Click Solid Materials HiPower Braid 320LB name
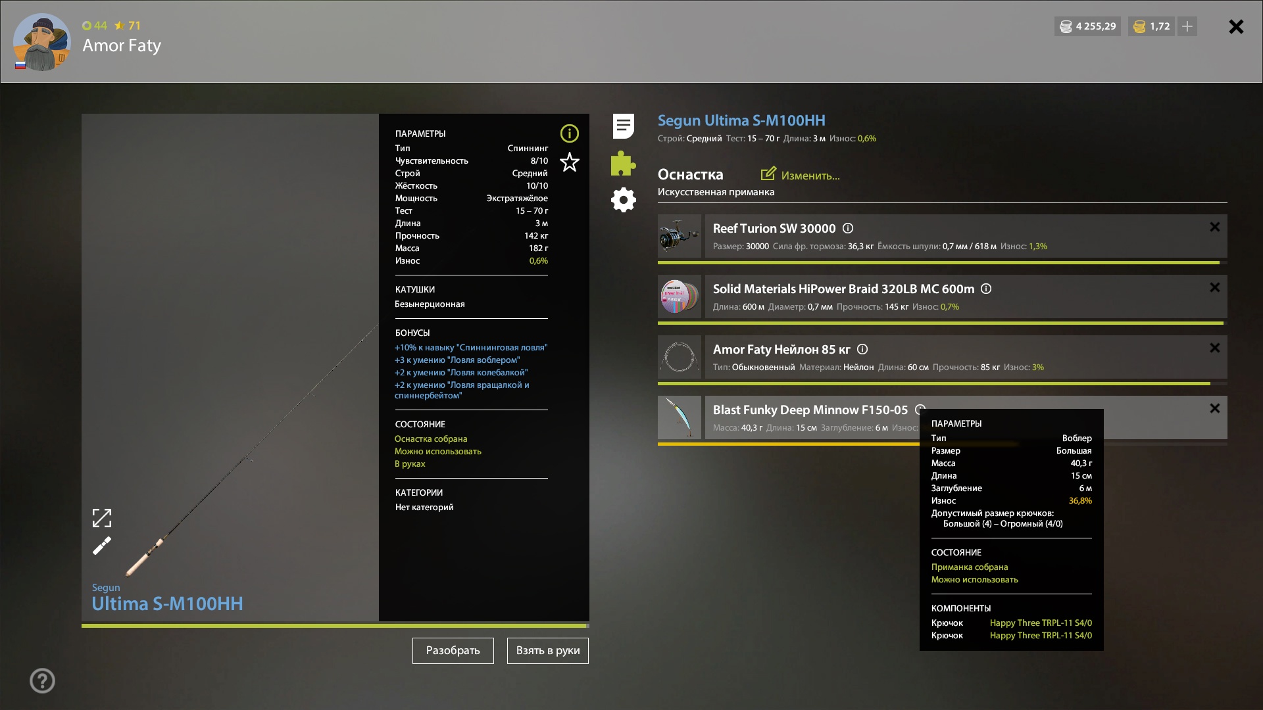This screenshot has height=710, width=1263. (x=843, y=289)
